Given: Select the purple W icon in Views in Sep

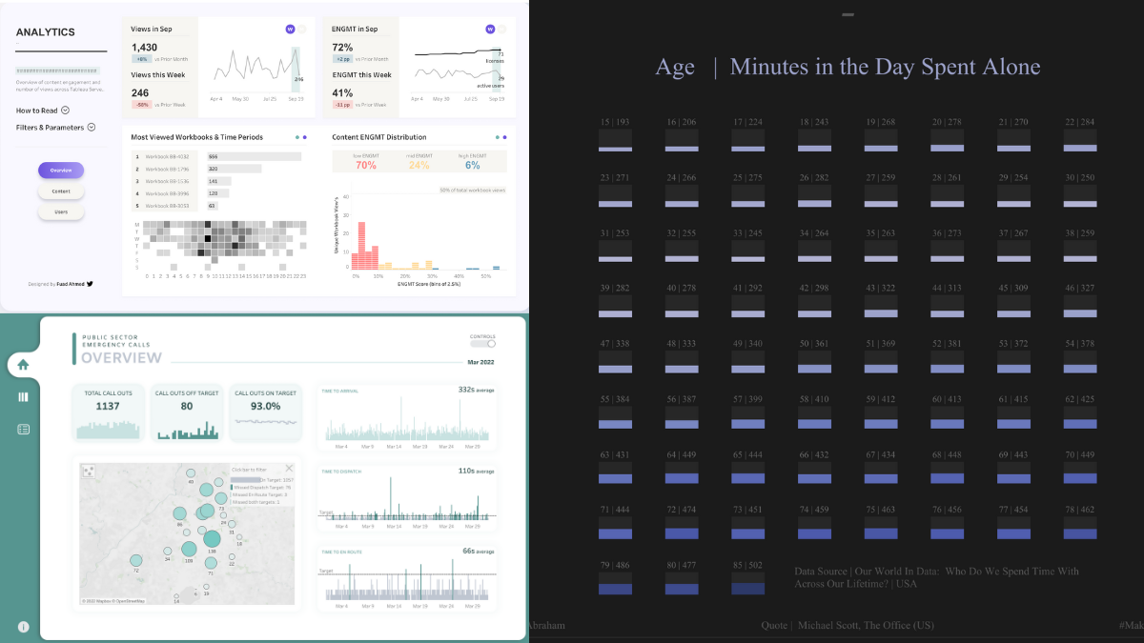Looking at the screenshot, I should pyautogui.click(x=291, y=30).
